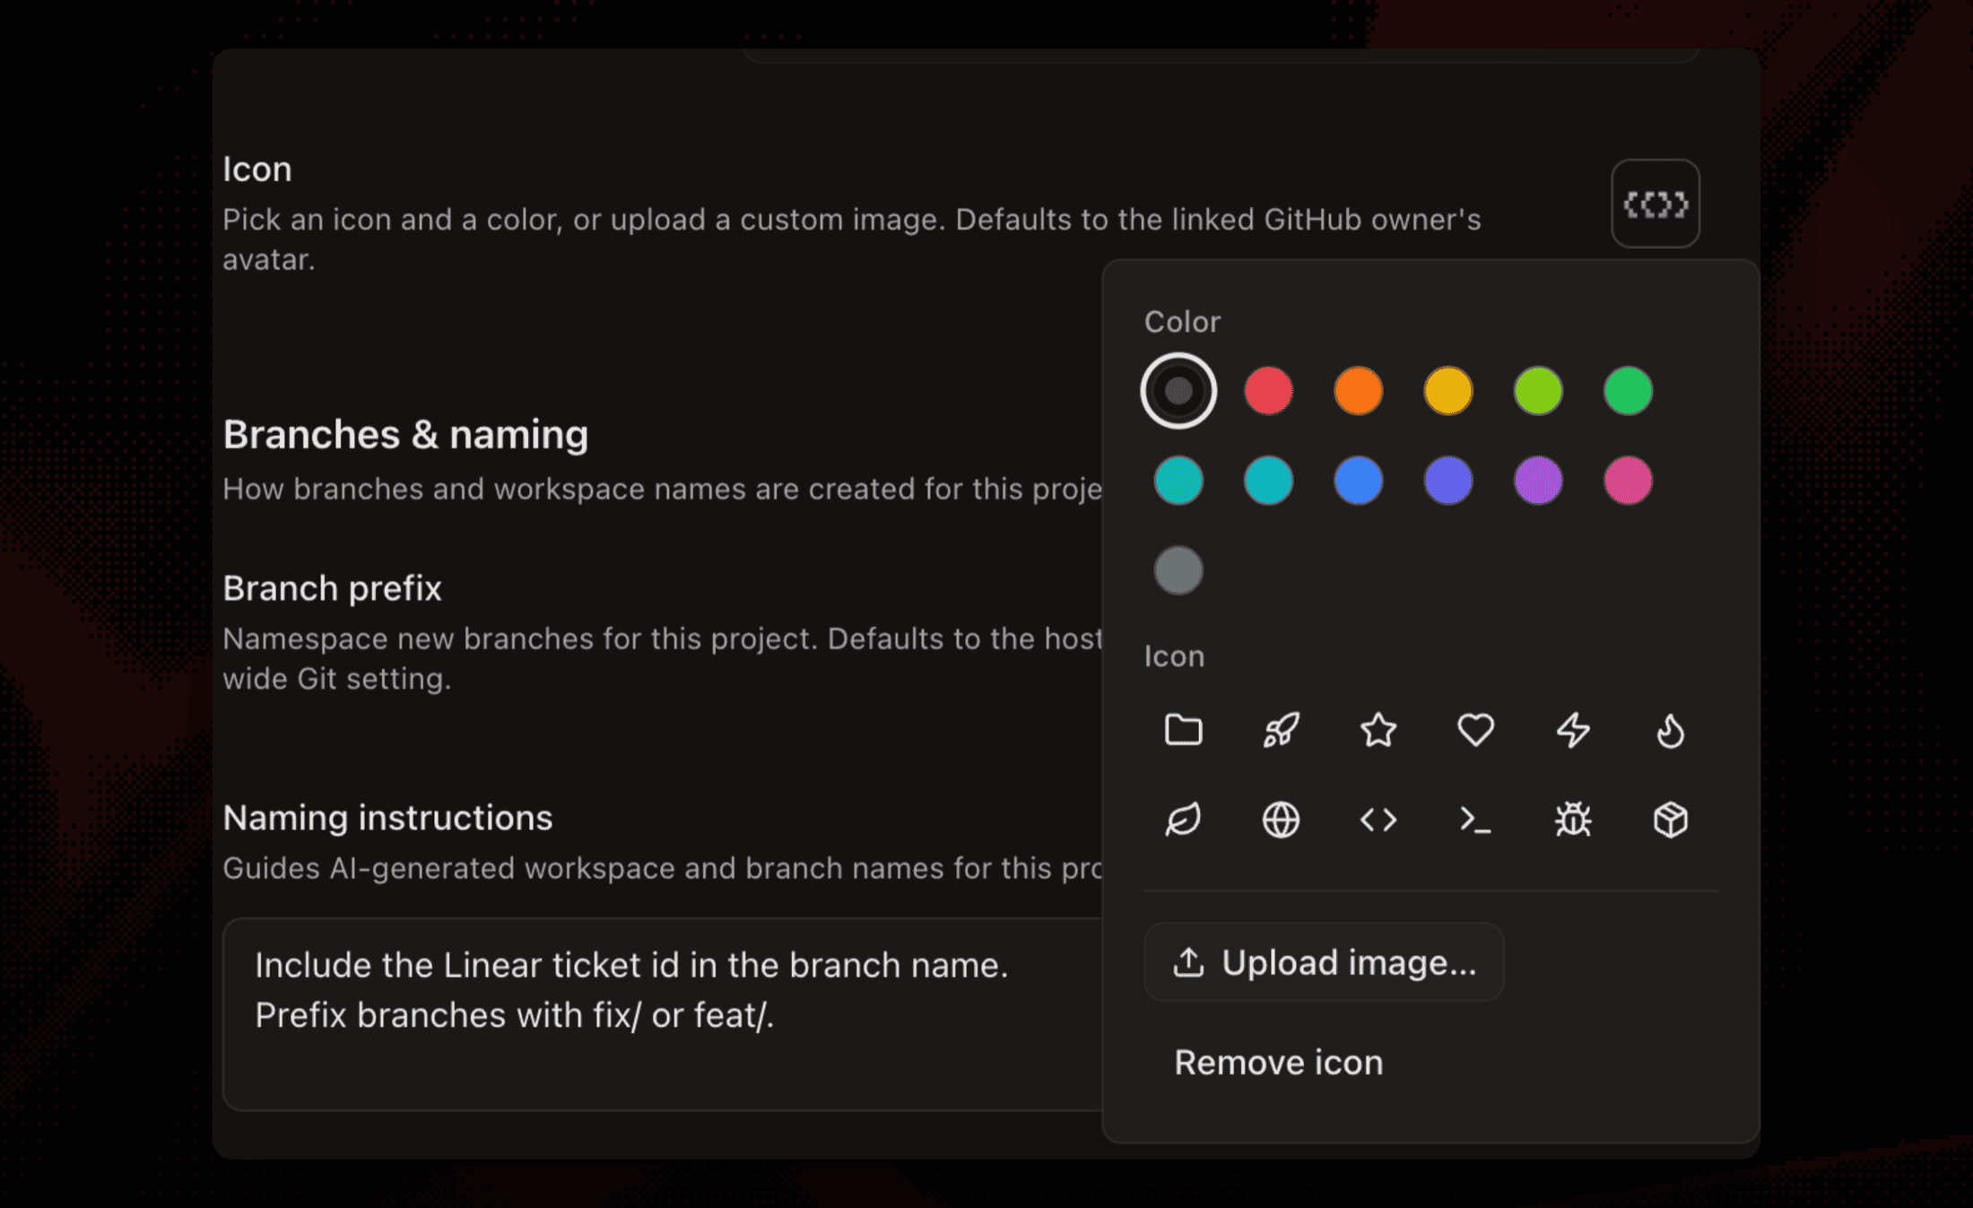Click the Branch prefix label
The width and height of the screenshot is (1973, 1208).
click(332, 589)
